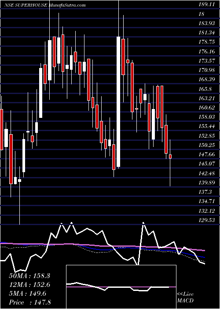Select price level 139.89 on the axis
This screenshot has width=220, height=309.
click(206, 183)
